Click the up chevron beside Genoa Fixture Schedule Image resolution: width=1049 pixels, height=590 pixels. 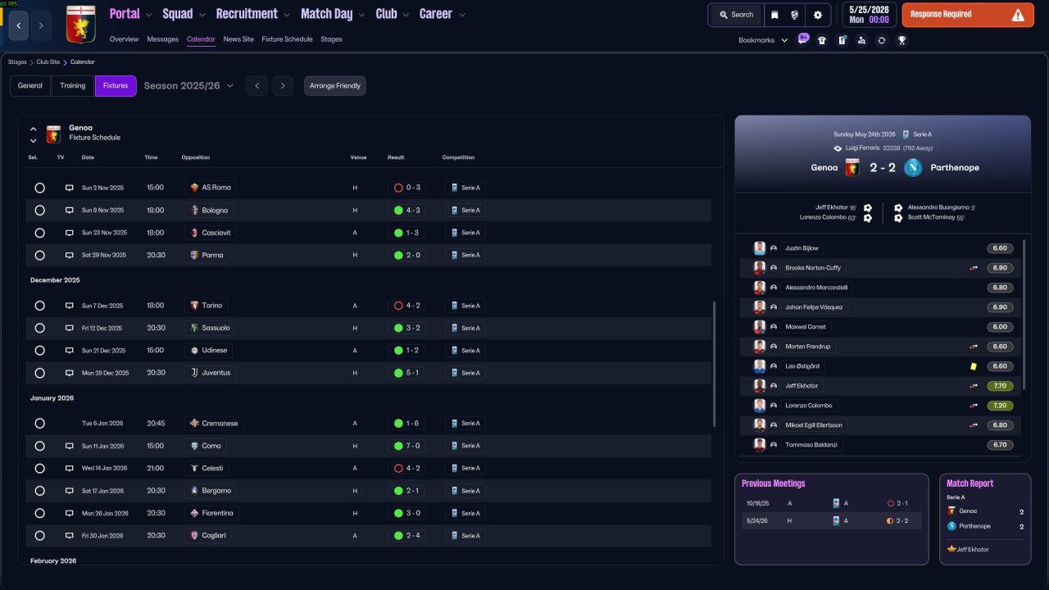pyautogui.click(x=34, y=129)
